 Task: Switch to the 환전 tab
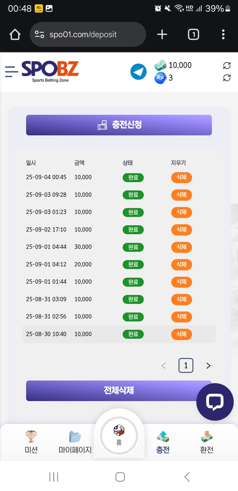[207, 442]
